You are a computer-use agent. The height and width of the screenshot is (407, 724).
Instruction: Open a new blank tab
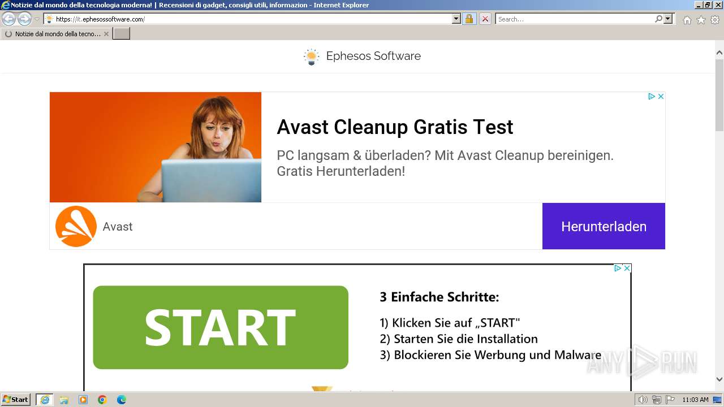(121, 34)
